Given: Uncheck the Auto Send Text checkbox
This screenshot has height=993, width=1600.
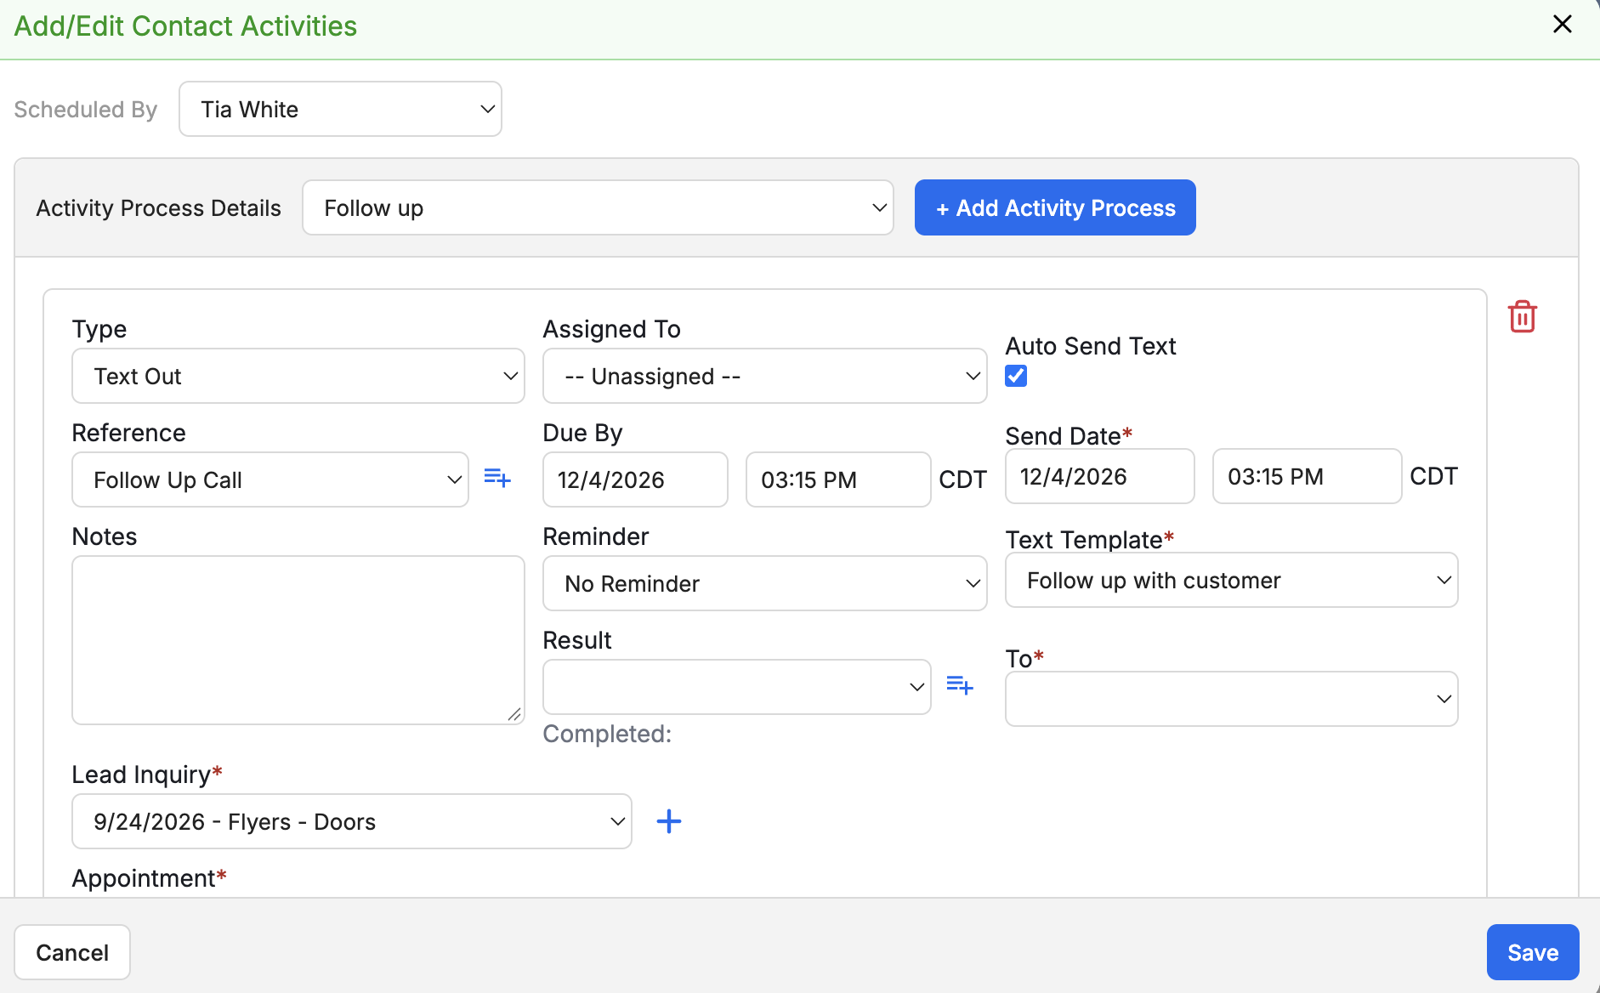Looking at the screenshot, I should [x=1016, y=376].
